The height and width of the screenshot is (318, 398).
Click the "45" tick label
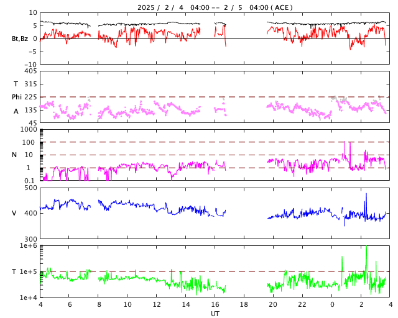tap(33, 123)
